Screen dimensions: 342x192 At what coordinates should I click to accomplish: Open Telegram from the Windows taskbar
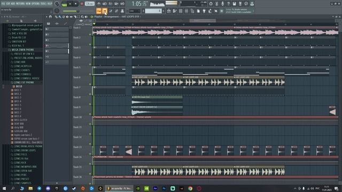(39, 188)
